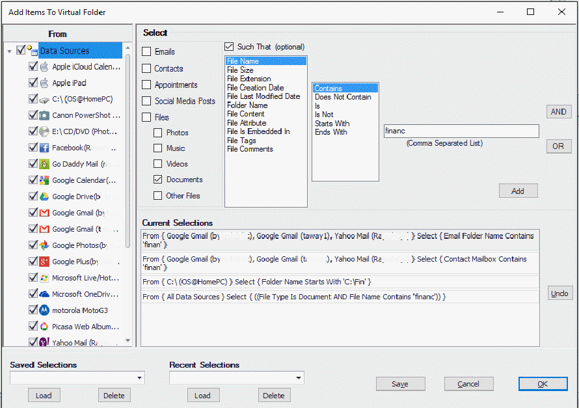Click the Canon PowerShot camera icon
The height and width of the screenshot is (408, 579).
[x=44, y=116]
